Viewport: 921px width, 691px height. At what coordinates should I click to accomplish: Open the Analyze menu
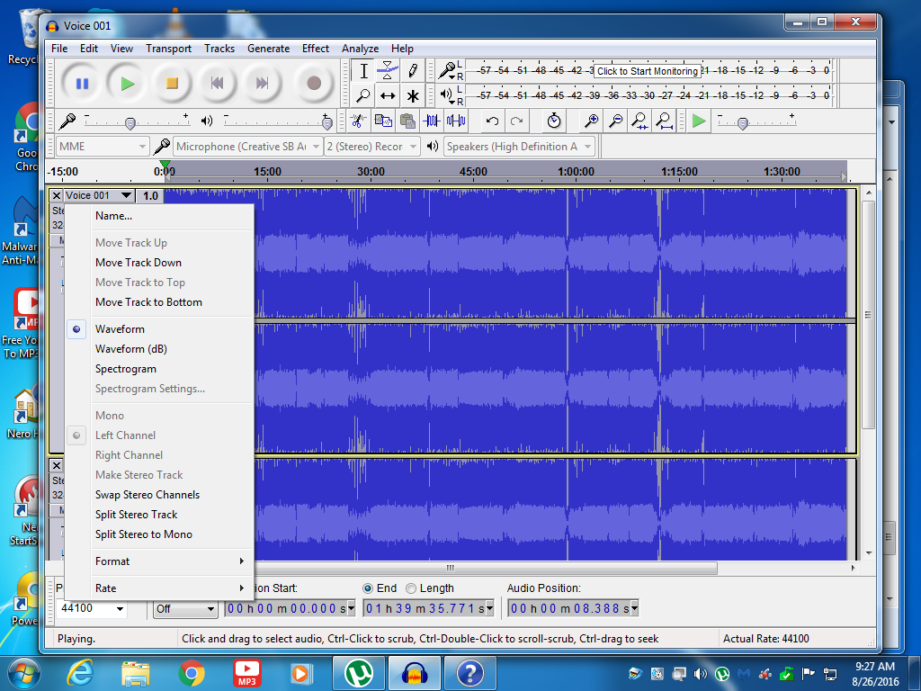tap(360, 49)
